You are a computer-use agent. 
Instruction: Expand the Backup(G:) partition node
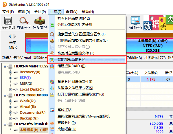(x=10, y=118)
